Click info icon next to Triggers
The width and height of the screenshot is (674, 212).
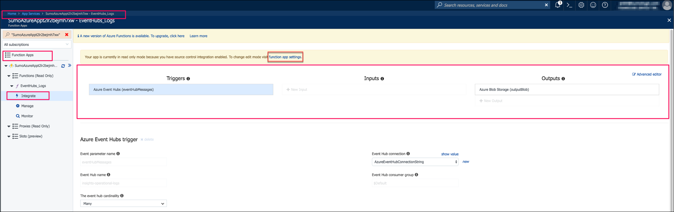click(188, 79)
